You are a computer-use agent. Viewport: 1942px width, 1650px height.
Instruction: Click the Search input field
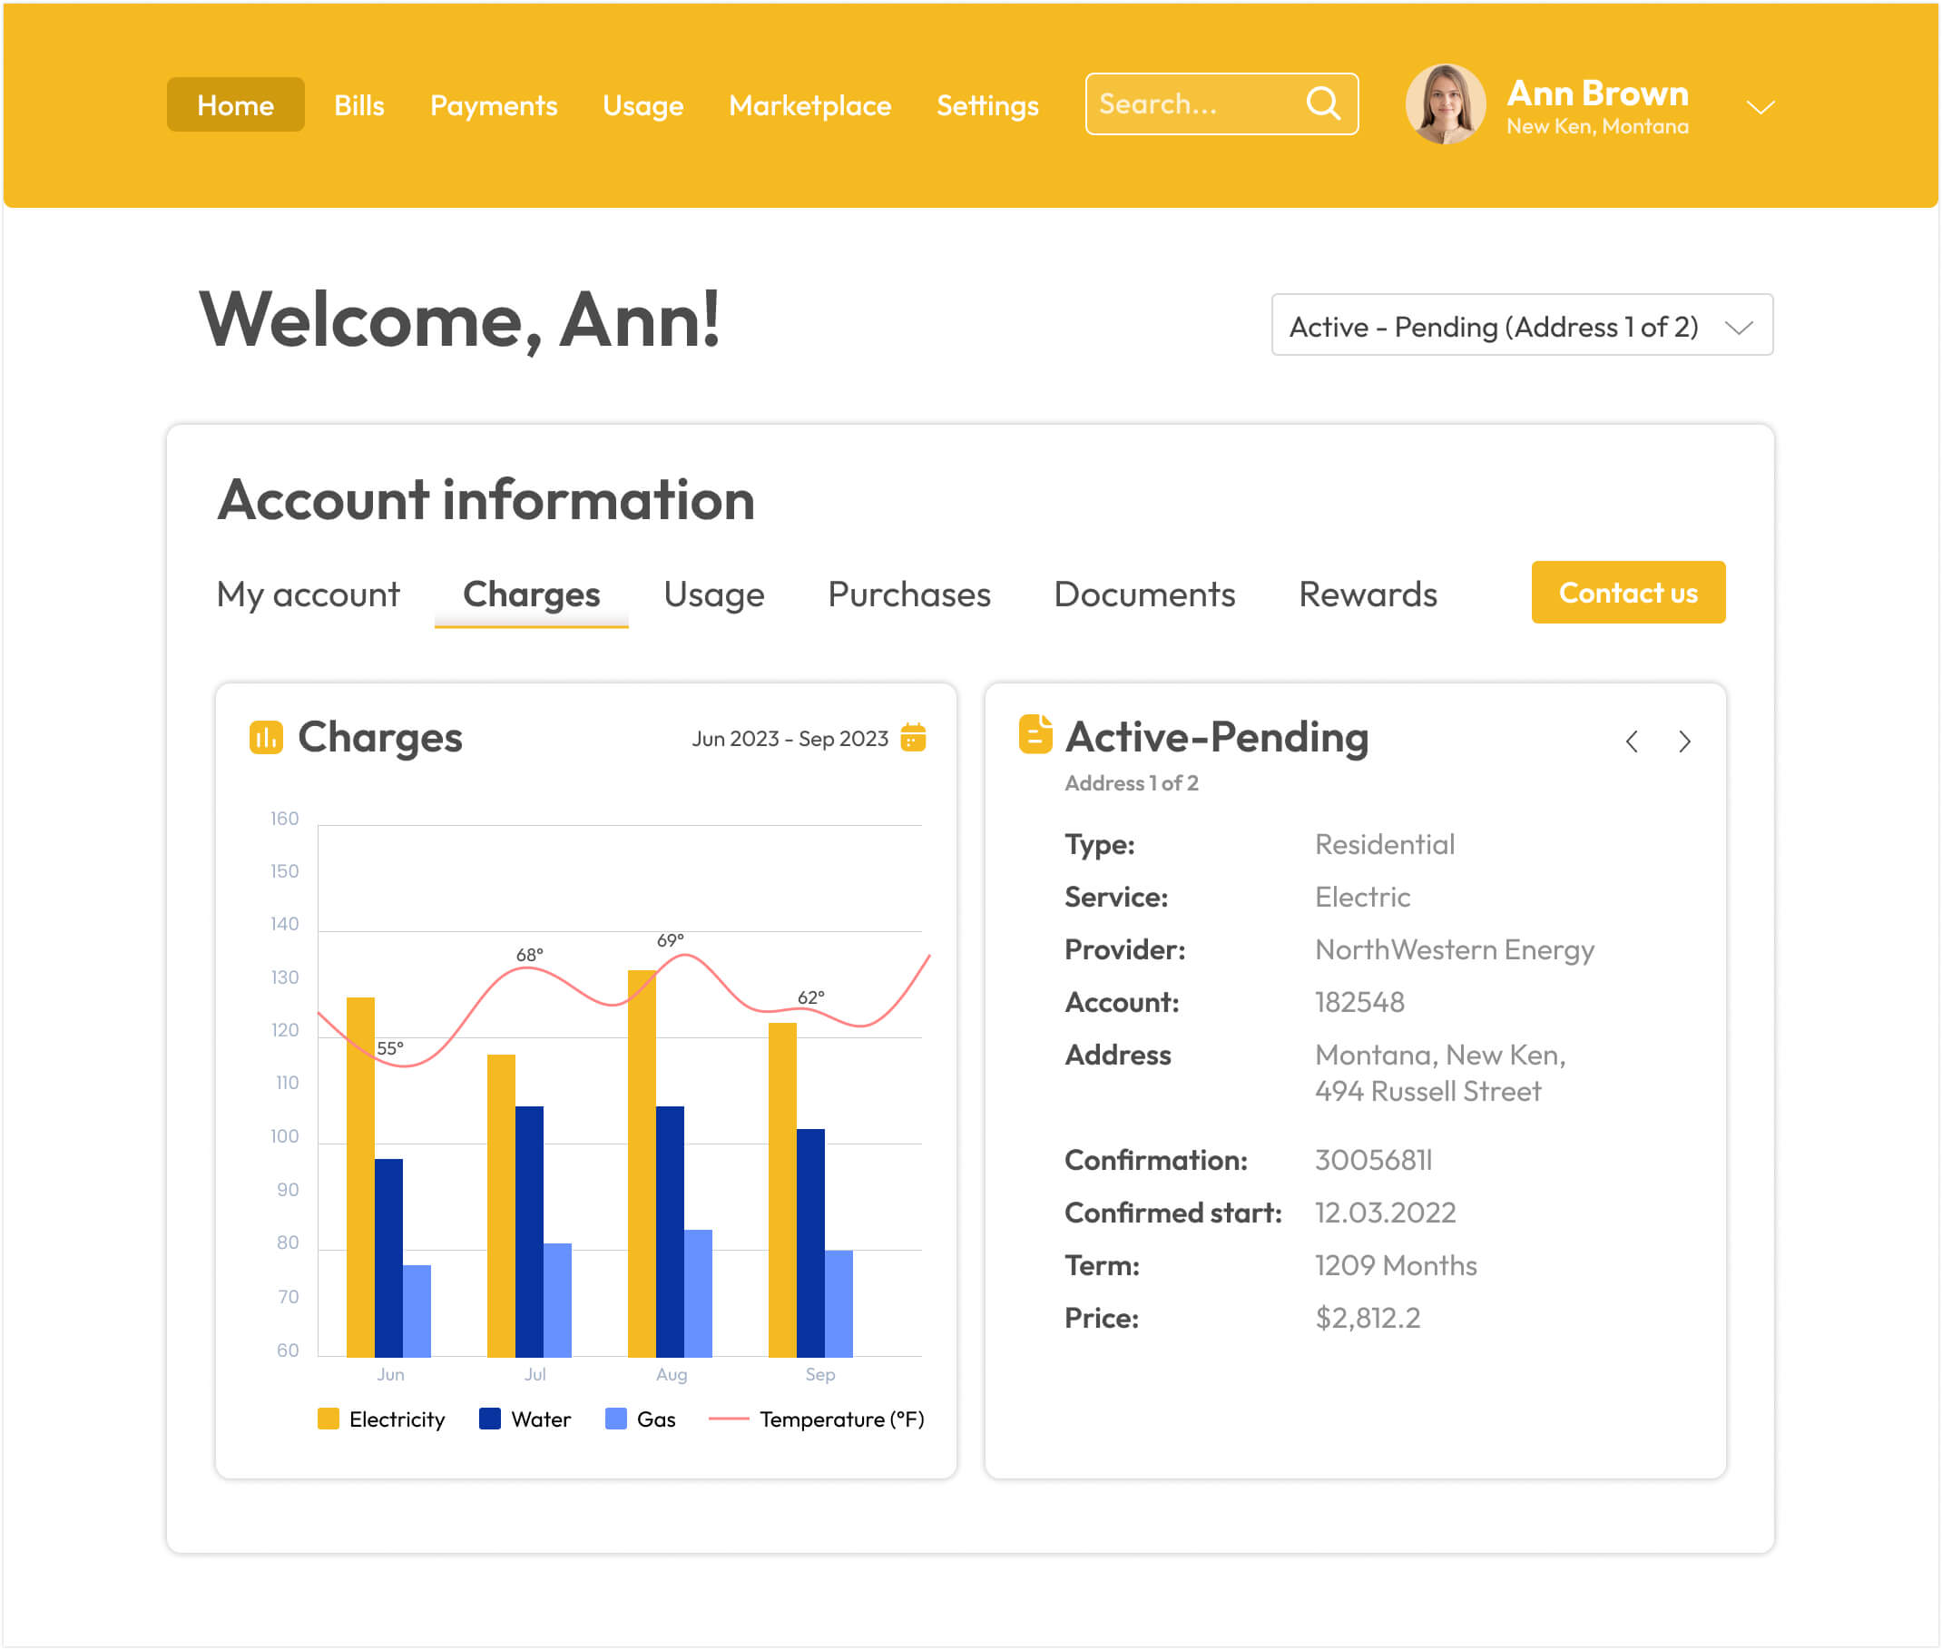(1192, 103)
